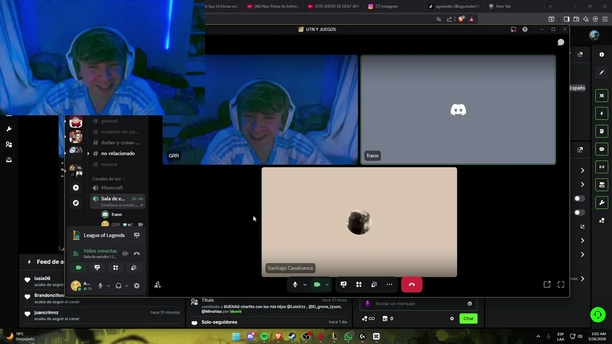
Task: Click the translate page icon in address bar
Action: coord(438,19)
